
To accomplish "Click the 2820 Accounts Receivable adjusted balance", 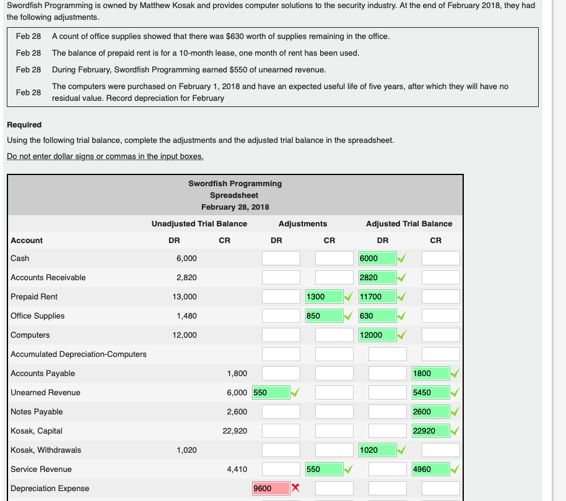I will click(x=377, y=277).
